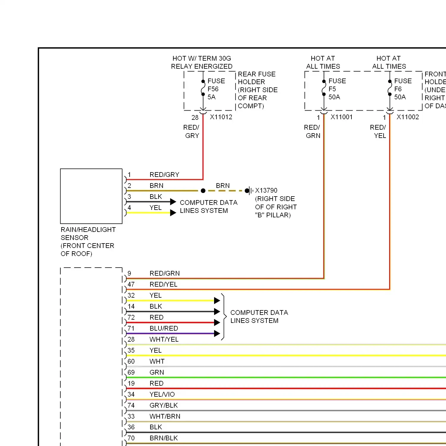
Task: Click the COMPUTER DATA LINES SYSTEM text near sensor
Action: (208, 206)
